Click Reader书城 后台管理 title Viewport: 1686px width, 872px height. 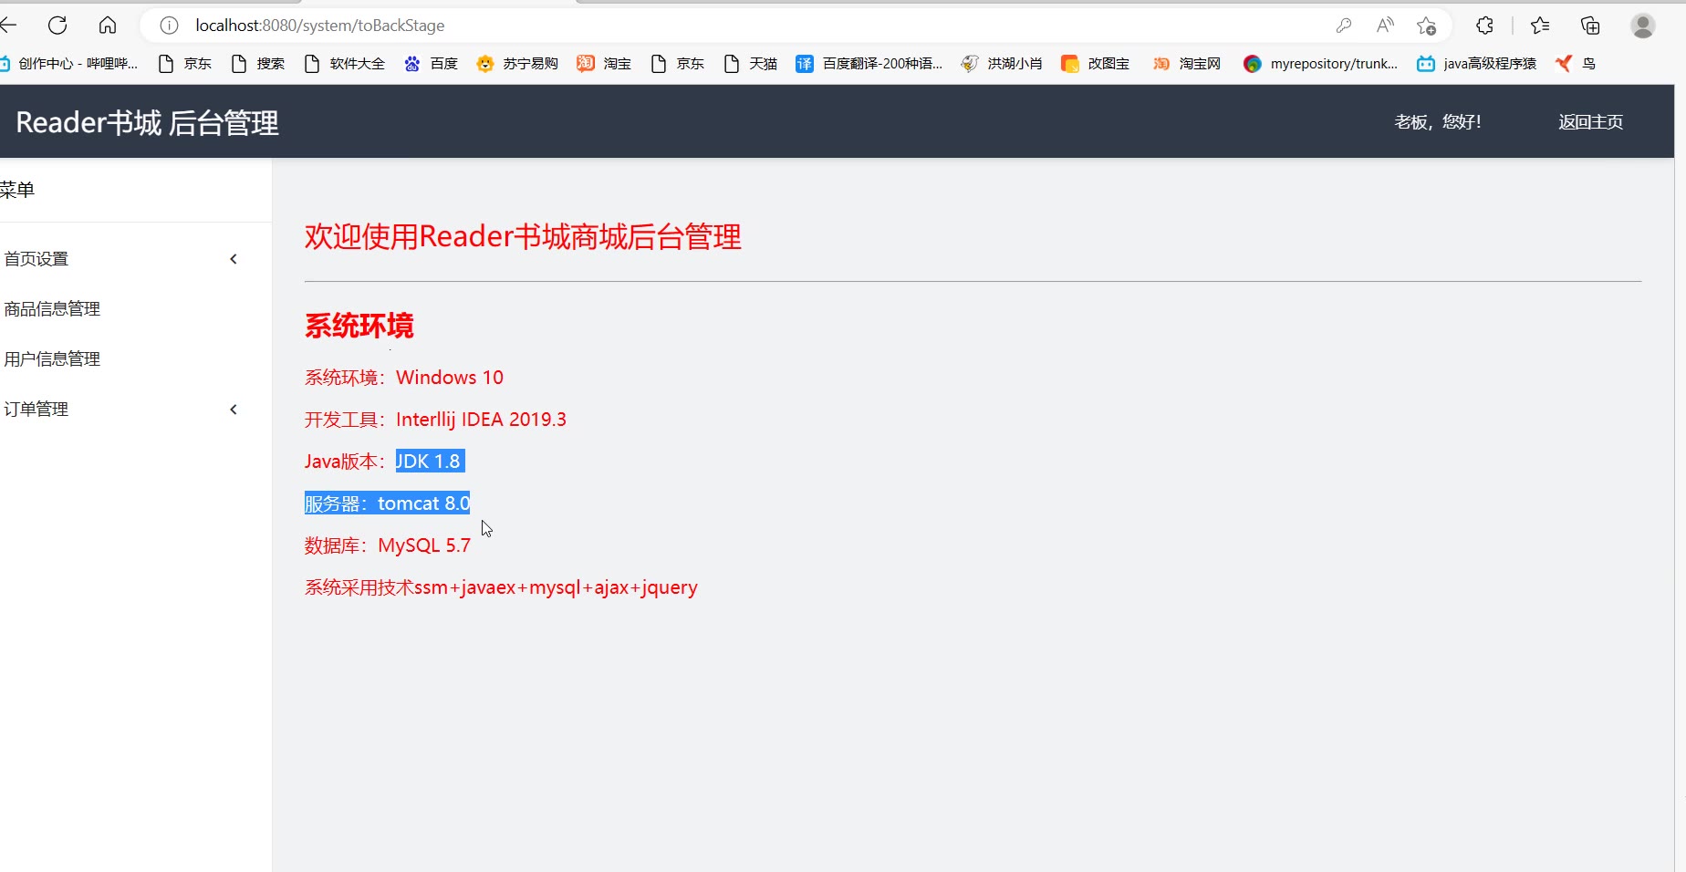(148, 122)
